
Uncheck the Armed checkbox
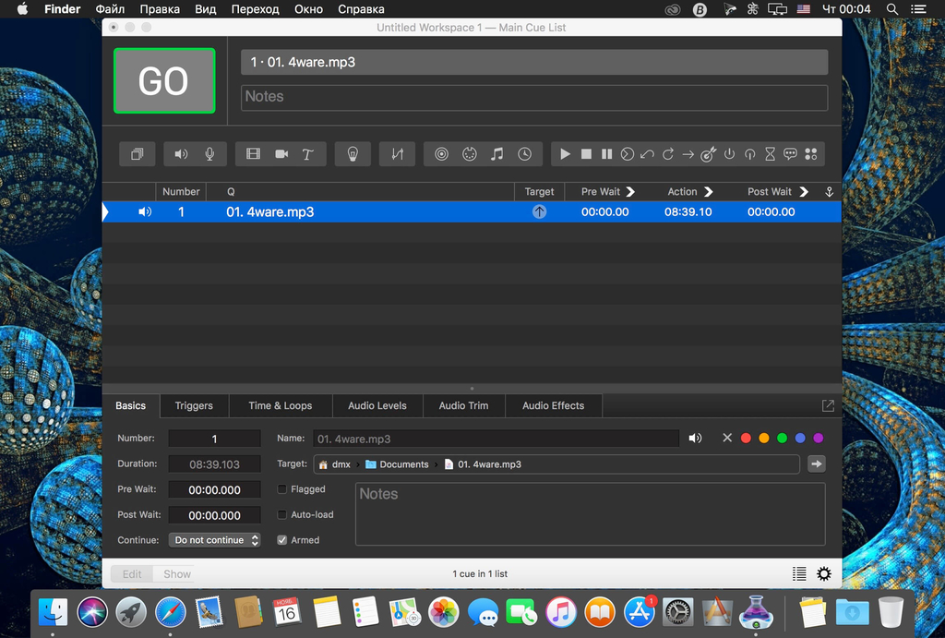click(x=282, y=540)
